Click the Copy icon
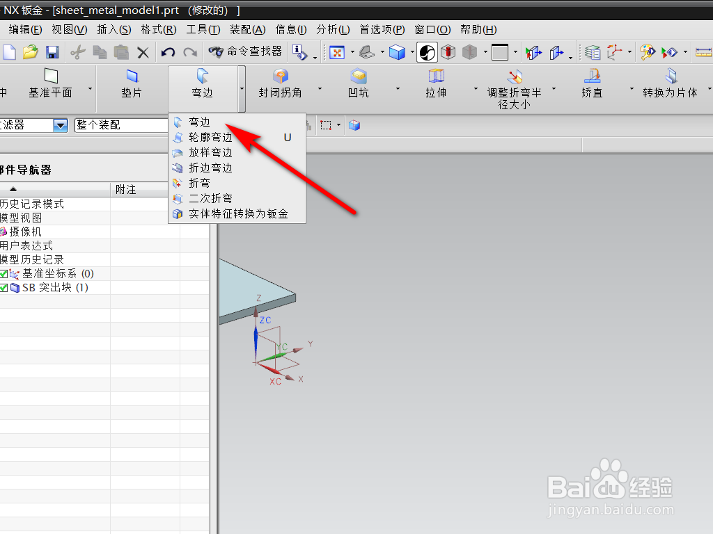This screenshot has height=534, width=713. click(x=100, y=52)
